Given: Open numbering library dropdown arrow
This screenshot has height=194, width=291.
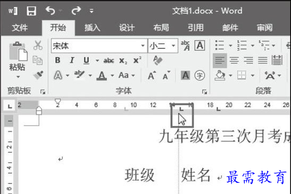Looking at the screenshot, I should coord(252,45).
